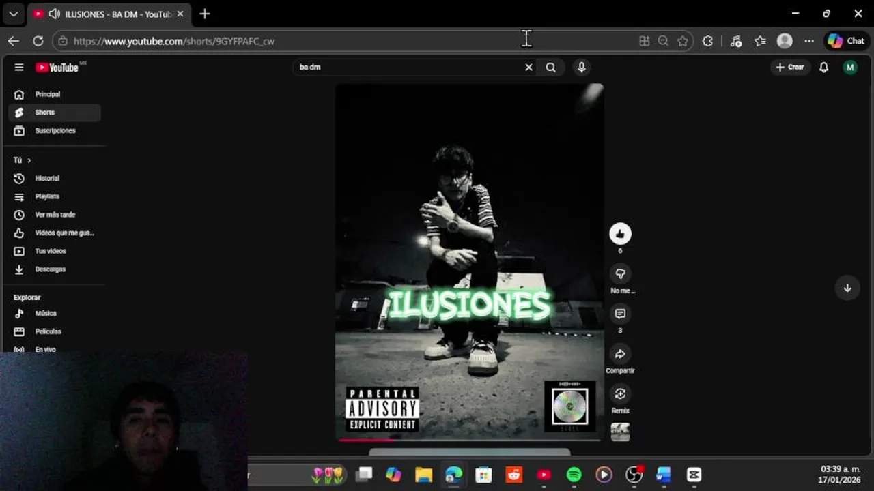Click the search magnifier button
The height and width of the screenshot is (491, 874).
click(550, 68)
